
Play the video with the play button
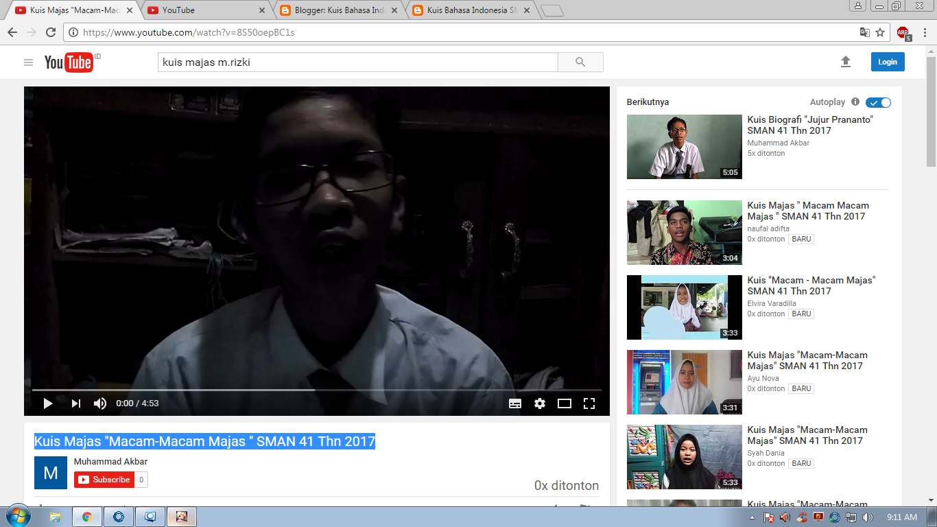click(48, 403)
